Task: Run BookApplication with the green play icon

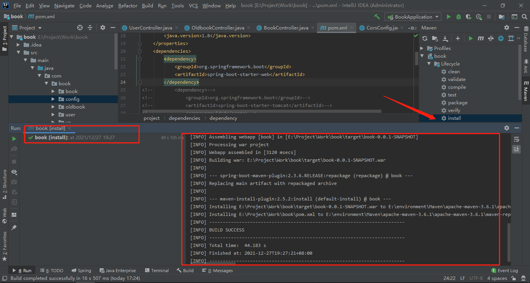Action: pos(449,17)
